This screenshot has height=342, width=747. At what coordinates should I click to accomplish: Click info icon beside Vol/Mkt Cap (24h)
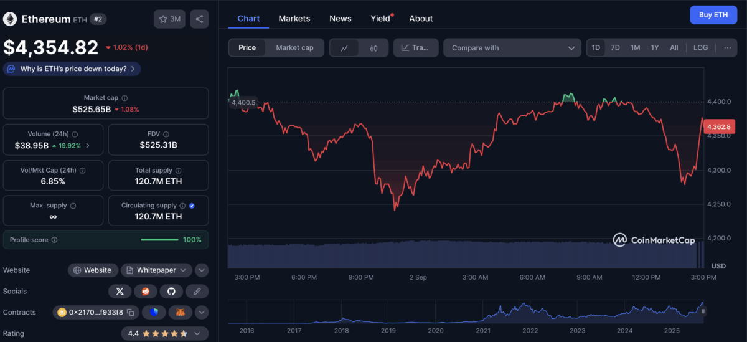[x=83, y=170]
